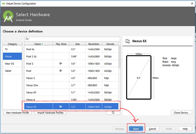Click the Android Studio logo
196x134 pixels.
tap(8, 16)
